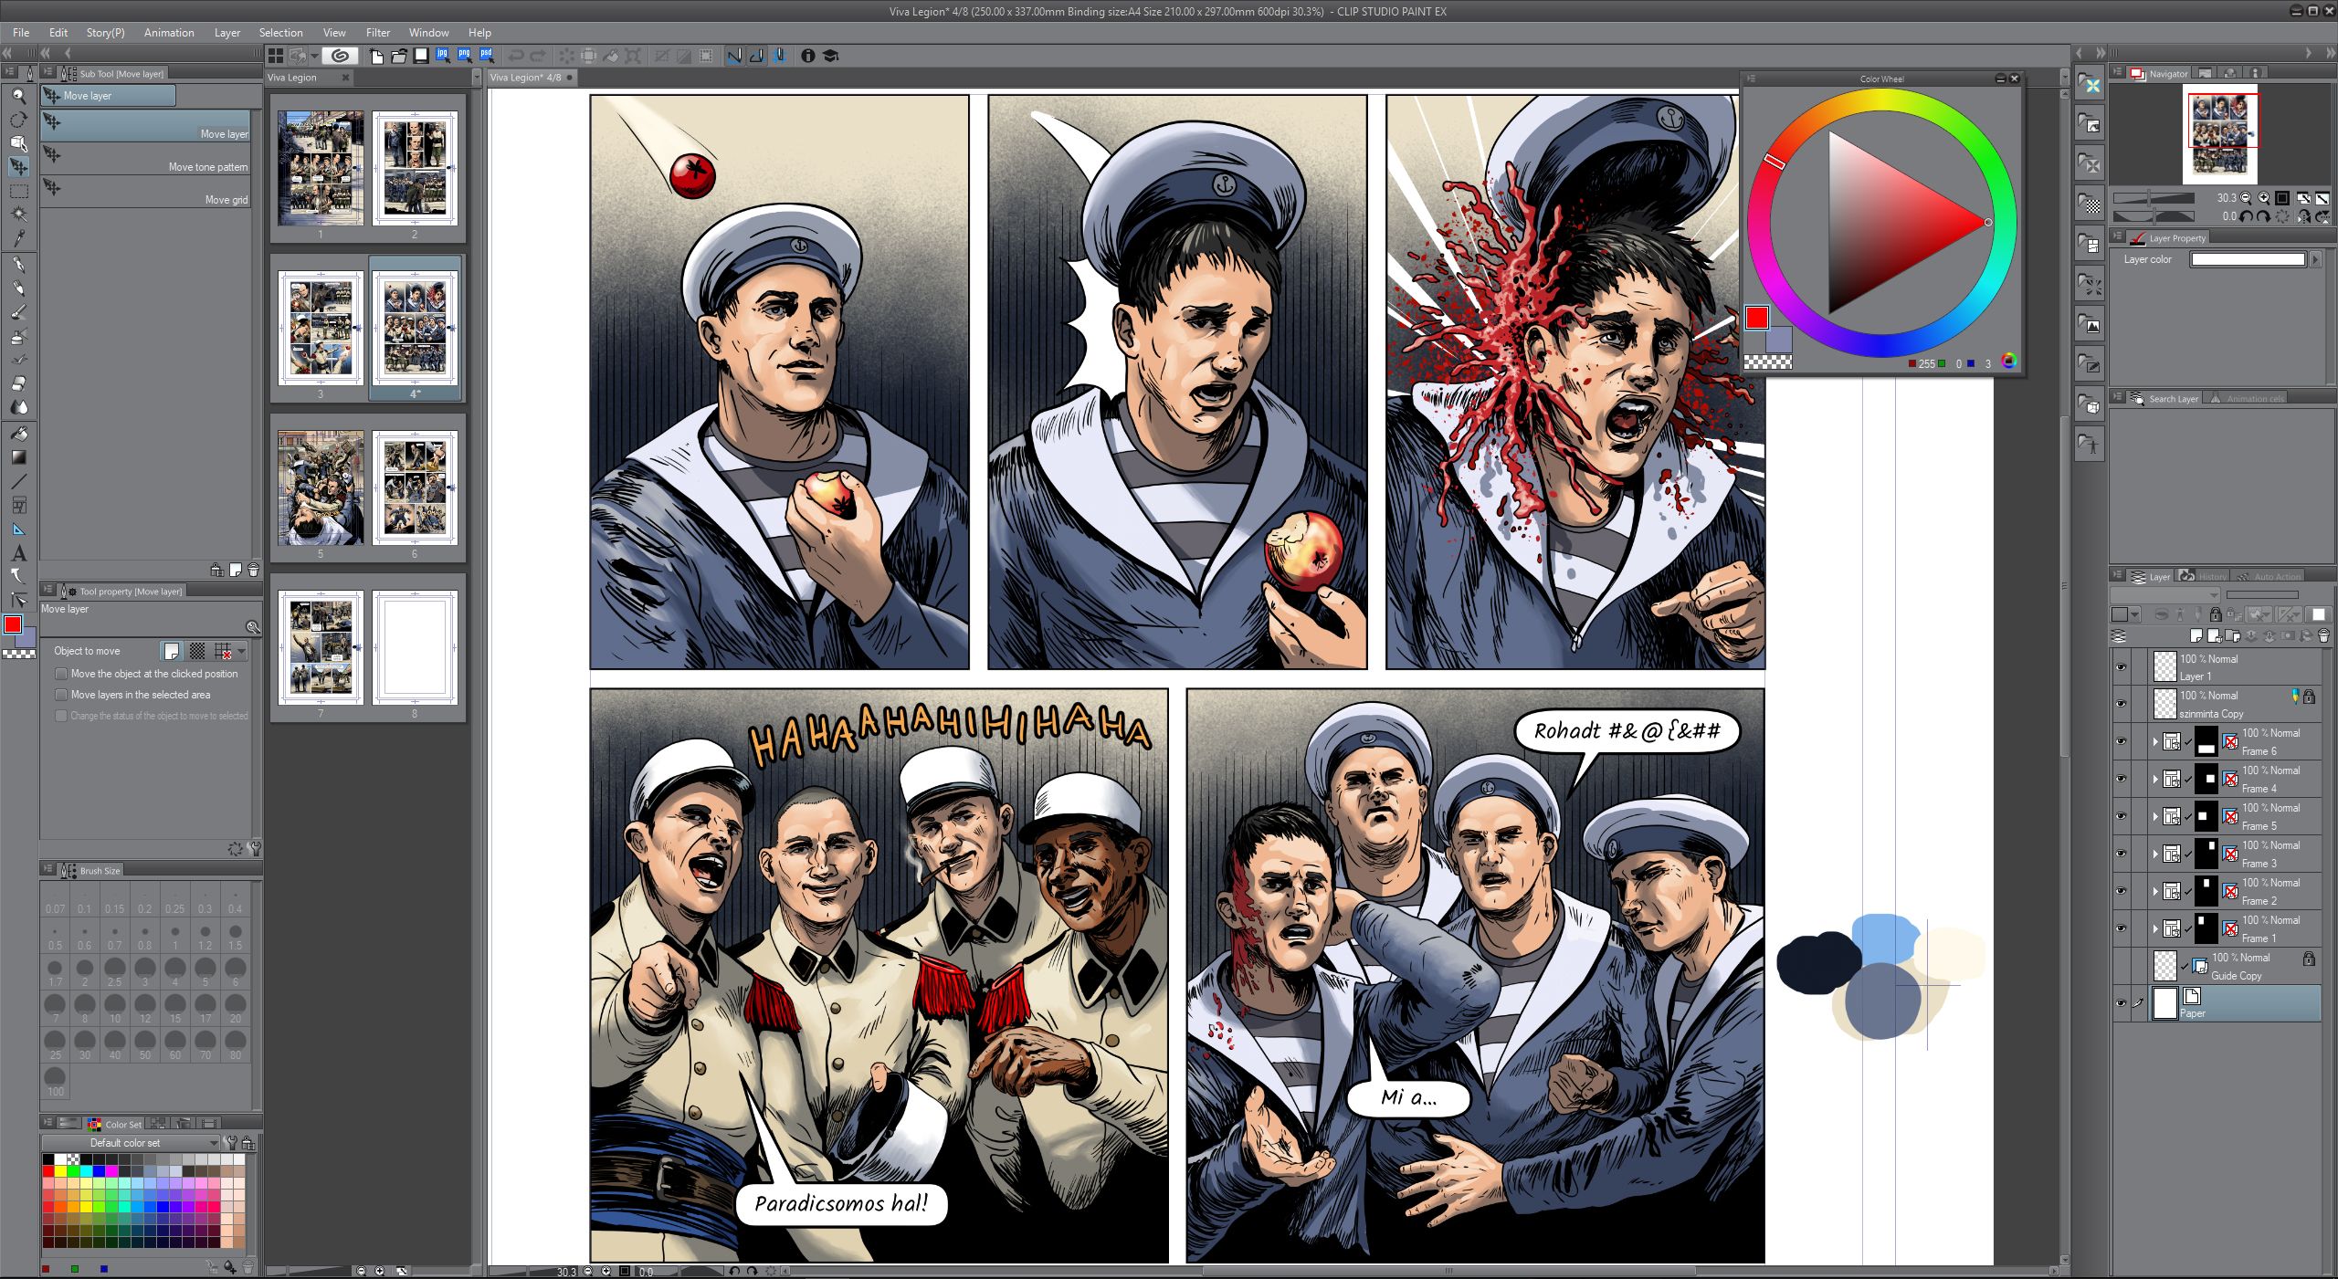
Task: Toggle visibility of Frame 1 folder
Action: tap(2121, 929)
